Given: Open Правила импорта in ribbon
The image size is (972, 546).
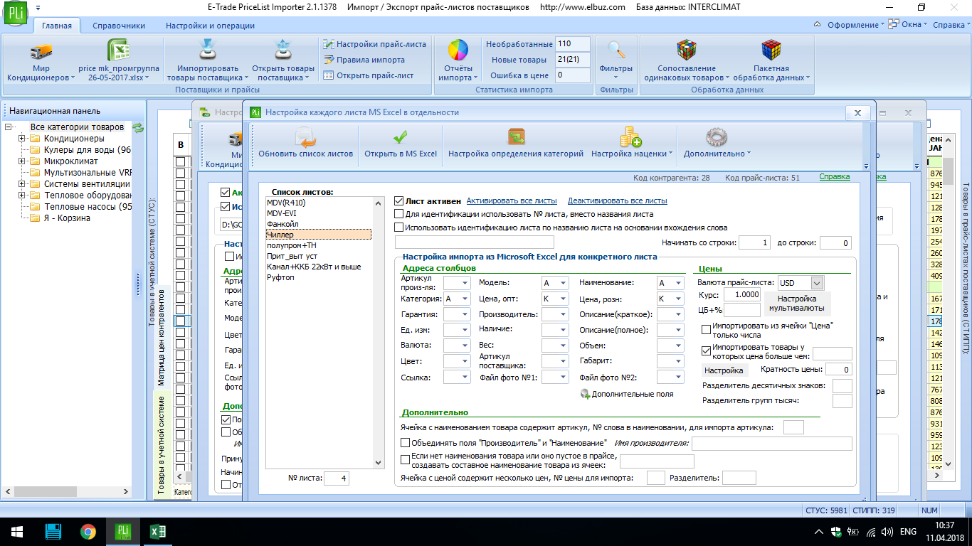Looking at the screenshot, I should 364,60.
